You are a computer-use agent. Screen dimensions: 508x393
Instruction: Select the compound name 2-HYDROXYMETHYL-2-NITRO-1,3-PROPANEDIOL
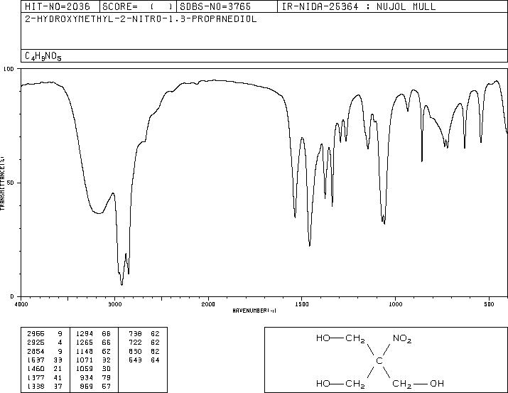141,19
